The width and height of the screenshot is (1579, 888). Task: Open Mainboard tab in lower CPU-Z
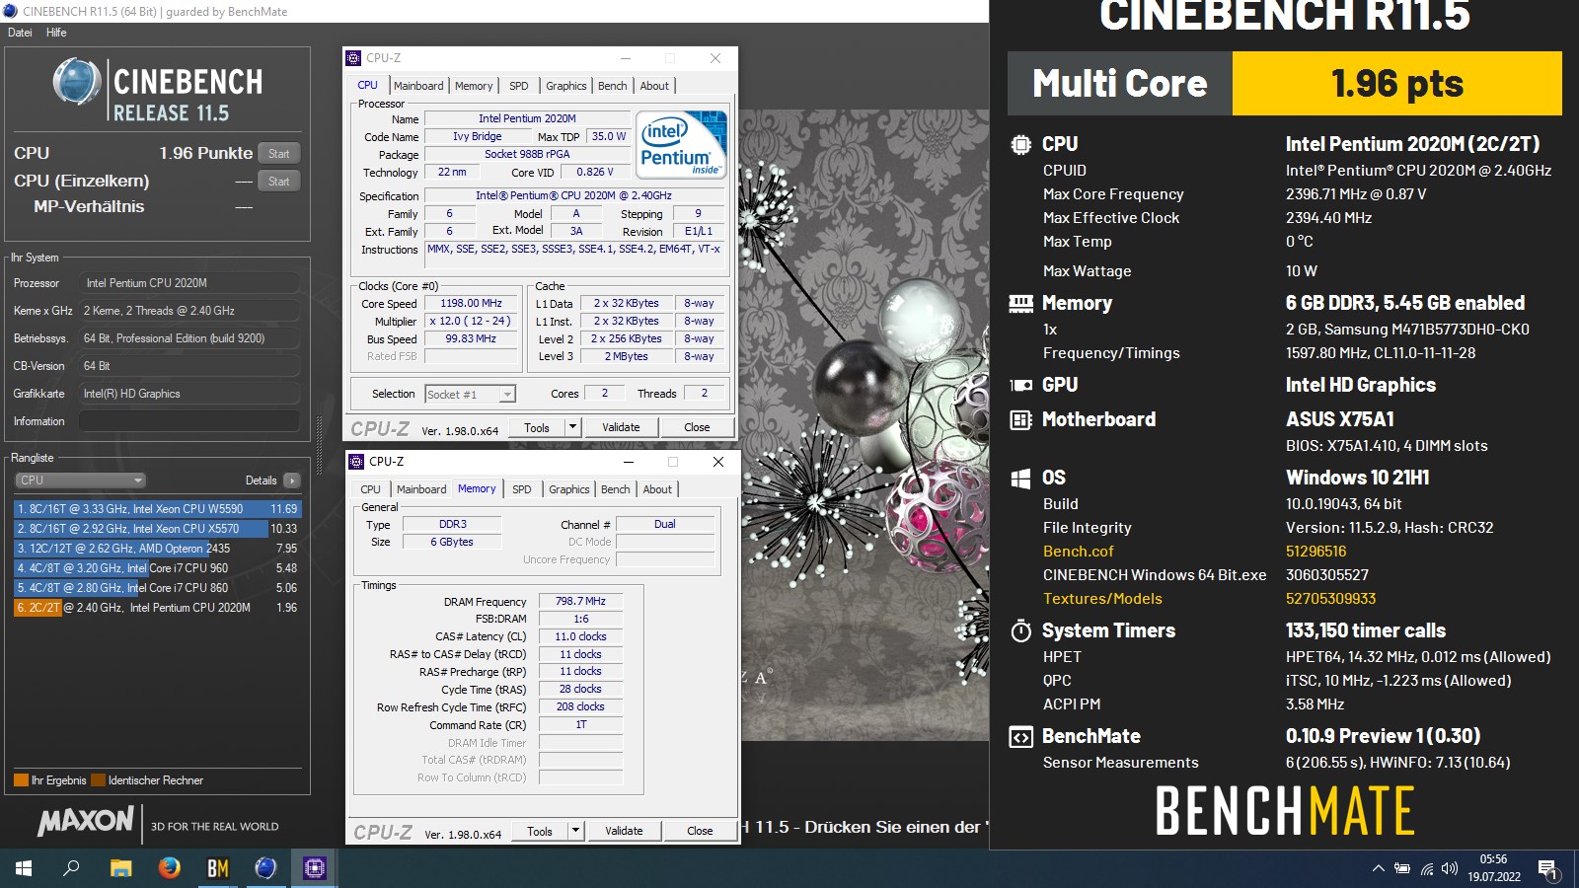421,489
